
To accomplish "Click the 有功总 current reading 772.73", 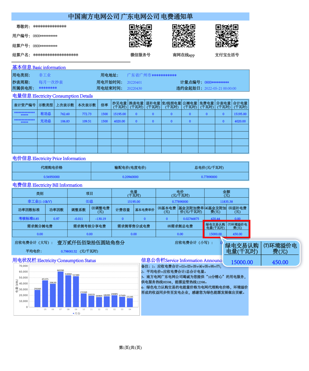I will click(x=87, y=114).
